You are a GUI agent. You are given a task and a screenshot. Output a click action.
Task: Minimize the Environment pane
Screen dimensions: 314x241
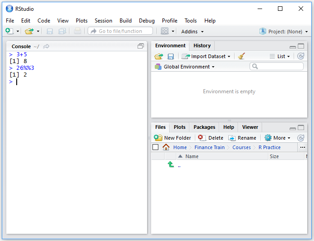point(293,47)
